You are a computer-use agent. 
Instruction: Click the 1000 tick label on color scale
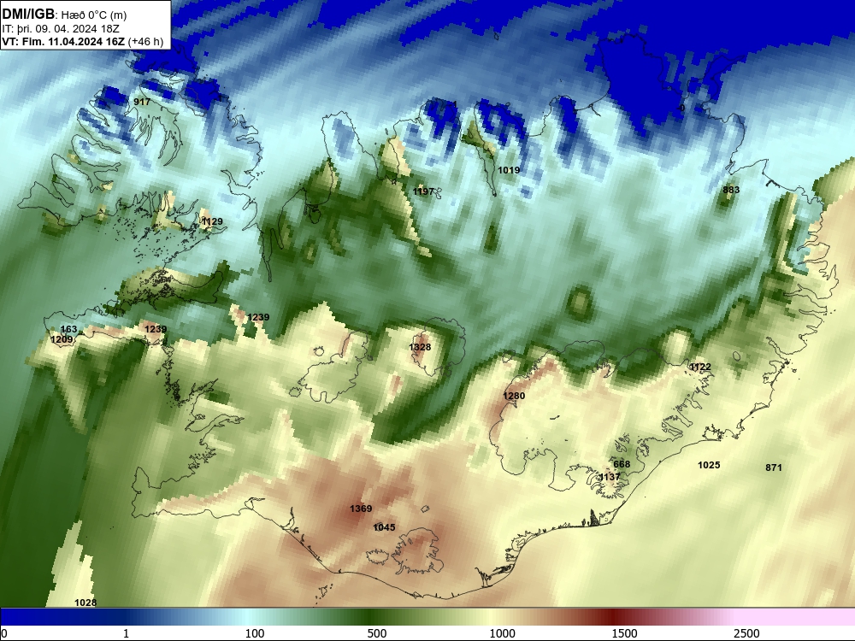point(502,633)
